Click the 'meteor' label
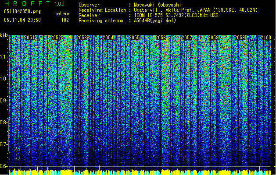The width and height of the screenshot is (276, 175). [x=62, y=14]
